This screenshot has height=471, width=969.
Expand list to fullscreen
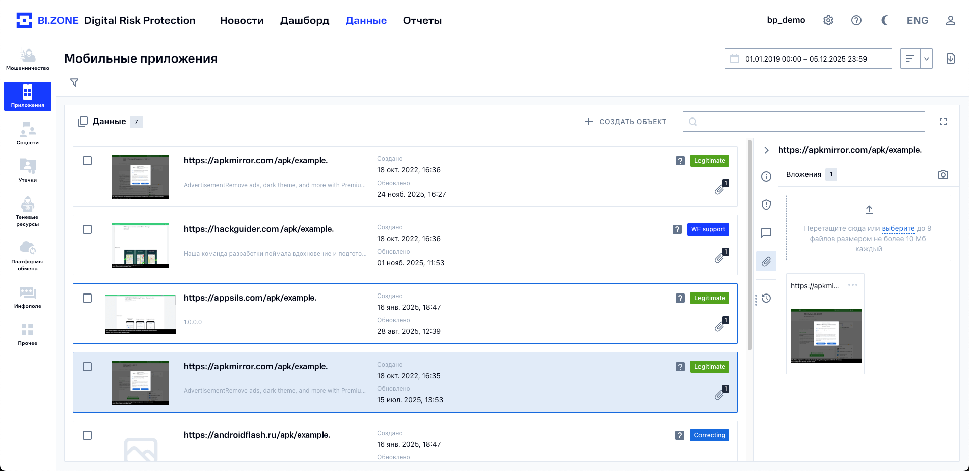[943, 122]
